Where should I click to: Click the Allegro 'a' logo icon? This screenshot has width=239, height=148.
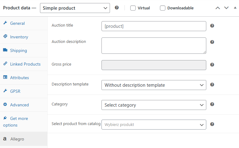[x=5, y=139]
